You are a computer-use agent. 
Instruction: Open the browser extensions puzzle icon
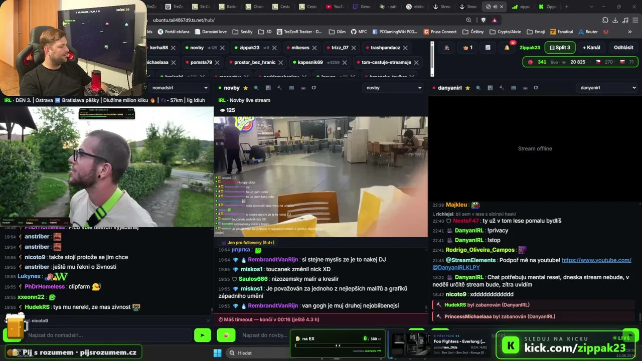coord(605,20)
